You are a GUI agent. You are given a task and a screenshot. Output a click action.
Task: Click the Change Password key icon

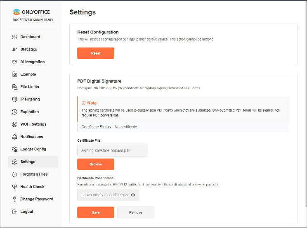coord(15,199)
